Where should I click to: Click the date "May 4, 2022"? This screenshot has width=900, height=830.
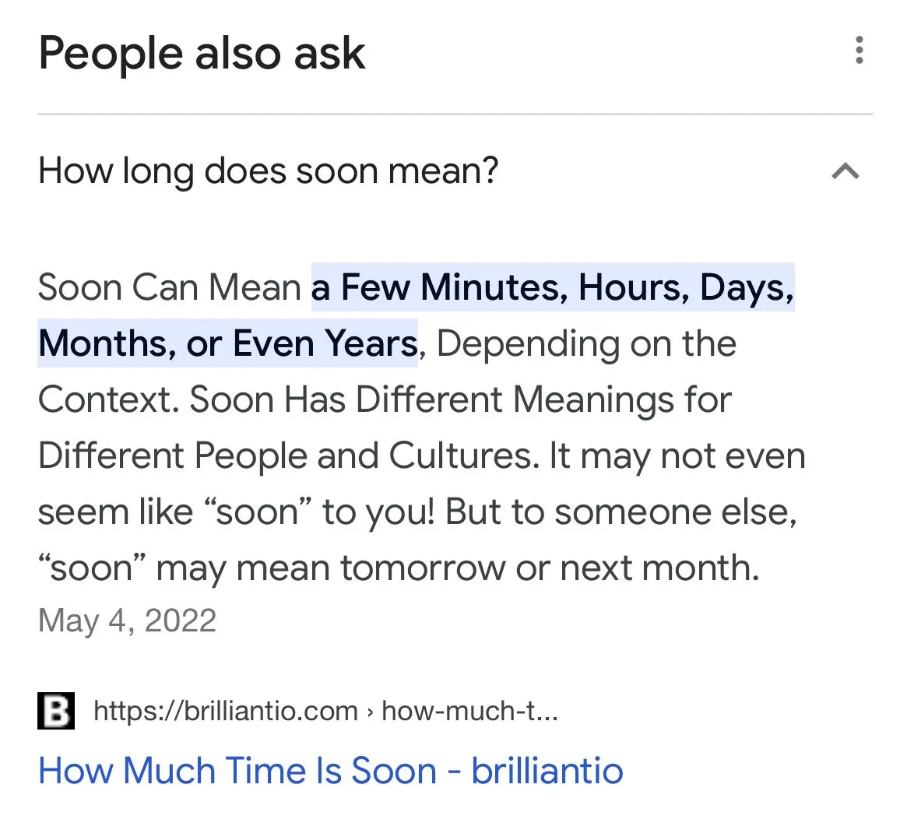tap(127, 621)
